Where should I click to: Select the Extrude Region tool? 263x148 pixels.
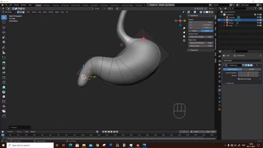coord(4,63)
